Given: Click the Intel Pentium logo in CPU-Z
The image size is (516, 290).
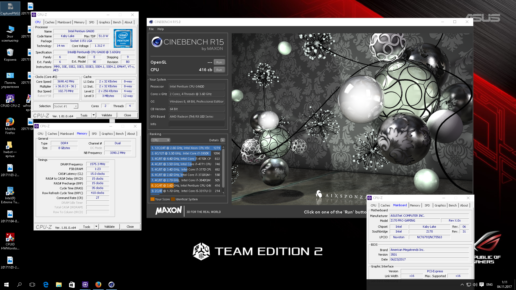Looking at the screenshot, I should (123, 38).
